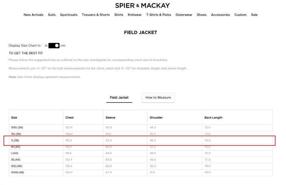The width and height of the screenshot is (286, 185).
Task: Open the Sale section
Action: 254,15
